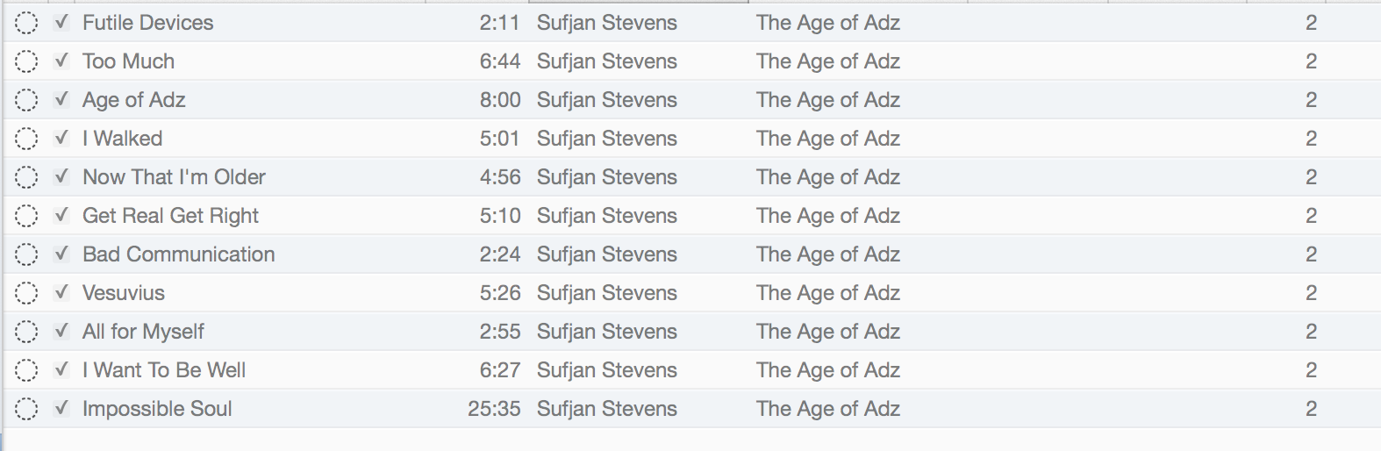The image size is (1381, 451).
Task: Click the dotted cloud status icon for Too Much
Action: click(x=26, y=61)
